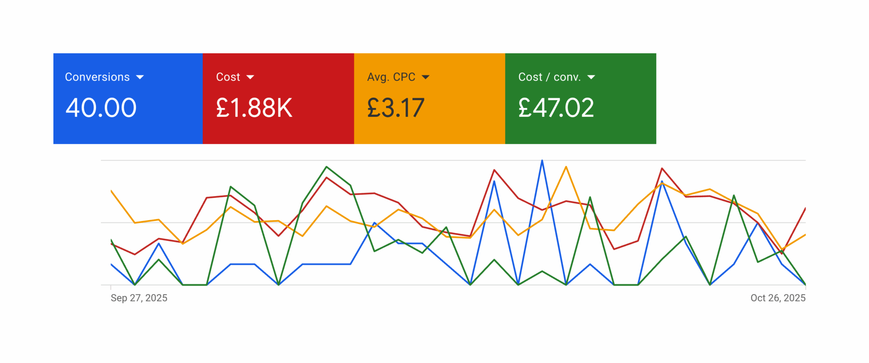Click the blue line's starting point at chart left
Screen dimensions: 869x363
pos(111,264)
